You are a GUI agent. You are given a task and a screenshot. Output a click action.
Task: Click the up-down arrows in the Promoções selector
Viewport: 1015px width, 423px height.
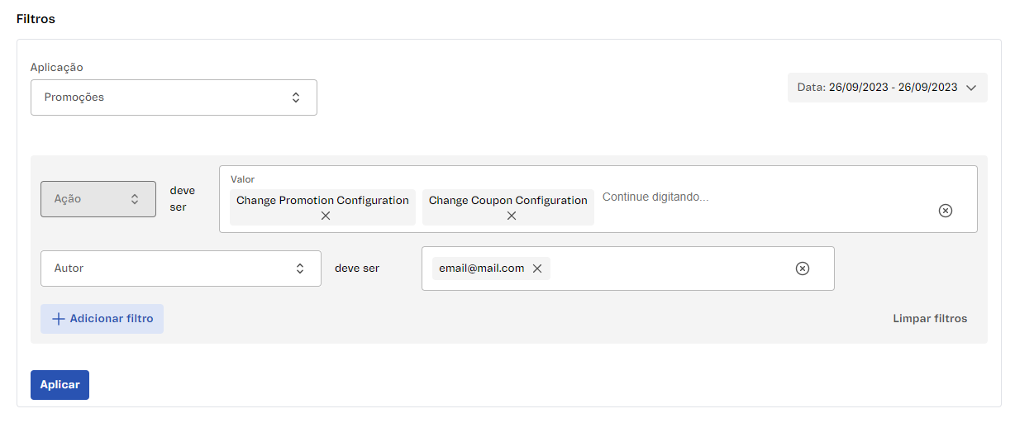coord(296,97)
